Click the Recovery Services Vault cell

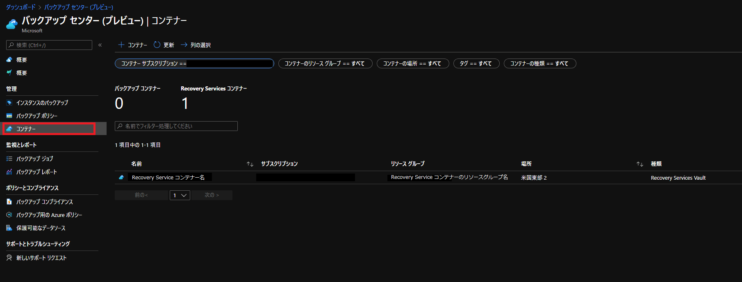click(x=678, y=178)
